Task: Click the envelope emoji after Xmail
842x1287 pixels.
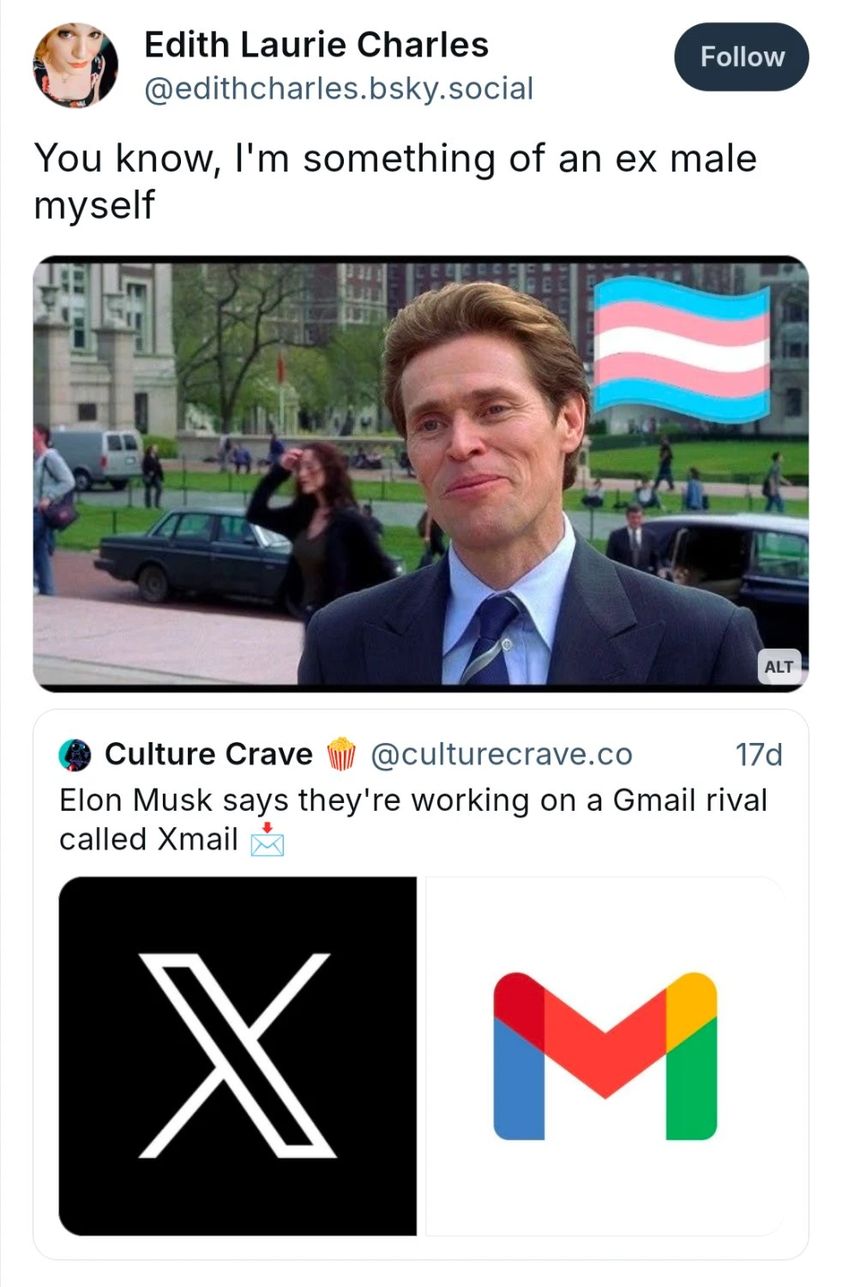Action: [267, 840]
